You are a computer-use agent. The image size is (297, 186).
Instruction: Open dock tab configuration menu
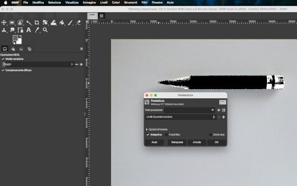click(81, 49)
